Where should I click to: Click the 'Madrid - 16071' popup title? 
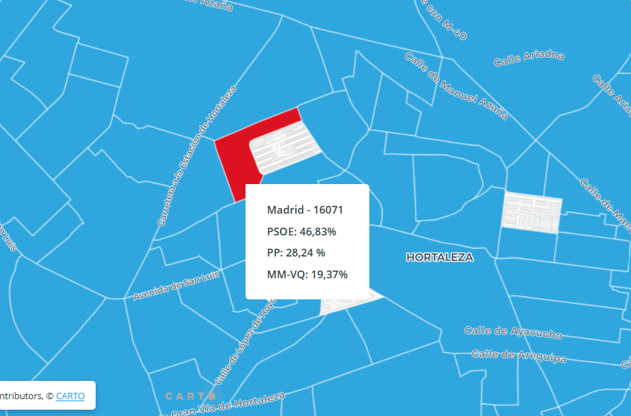pos(305,210)
